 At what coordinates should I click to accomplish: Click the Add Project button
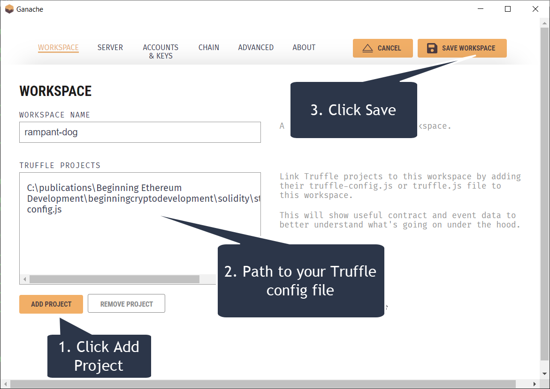tap(51, 304)
